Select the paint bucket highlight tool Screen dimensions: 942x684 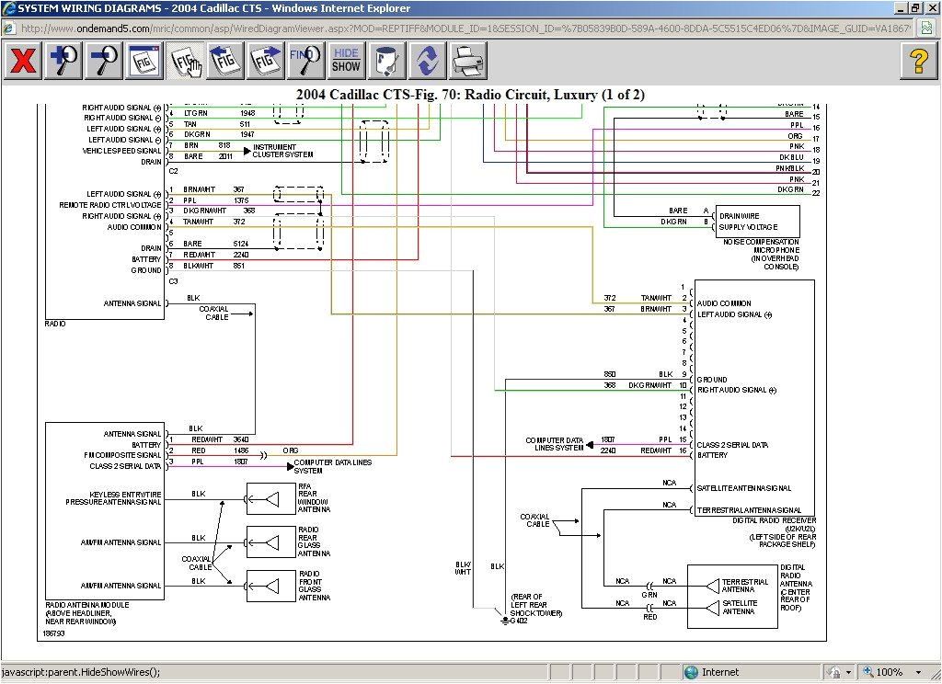386,61
